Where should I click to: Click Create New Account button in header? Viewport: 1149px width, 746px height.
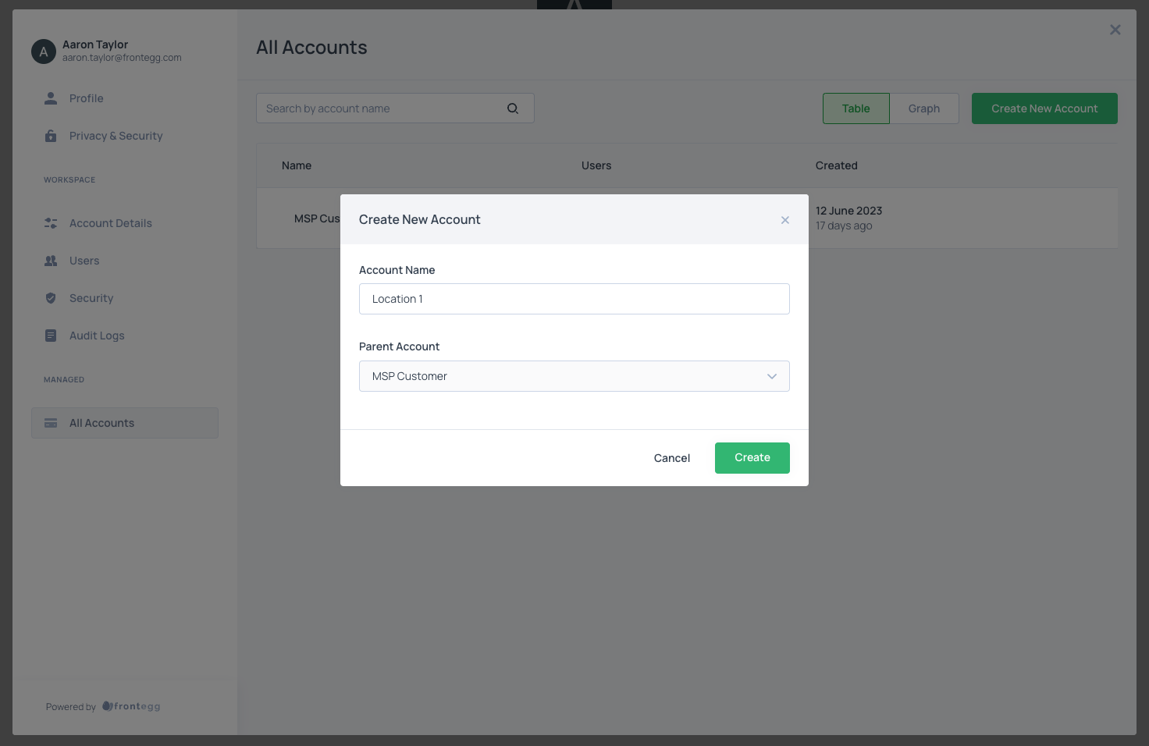[x=1044, y=108]
